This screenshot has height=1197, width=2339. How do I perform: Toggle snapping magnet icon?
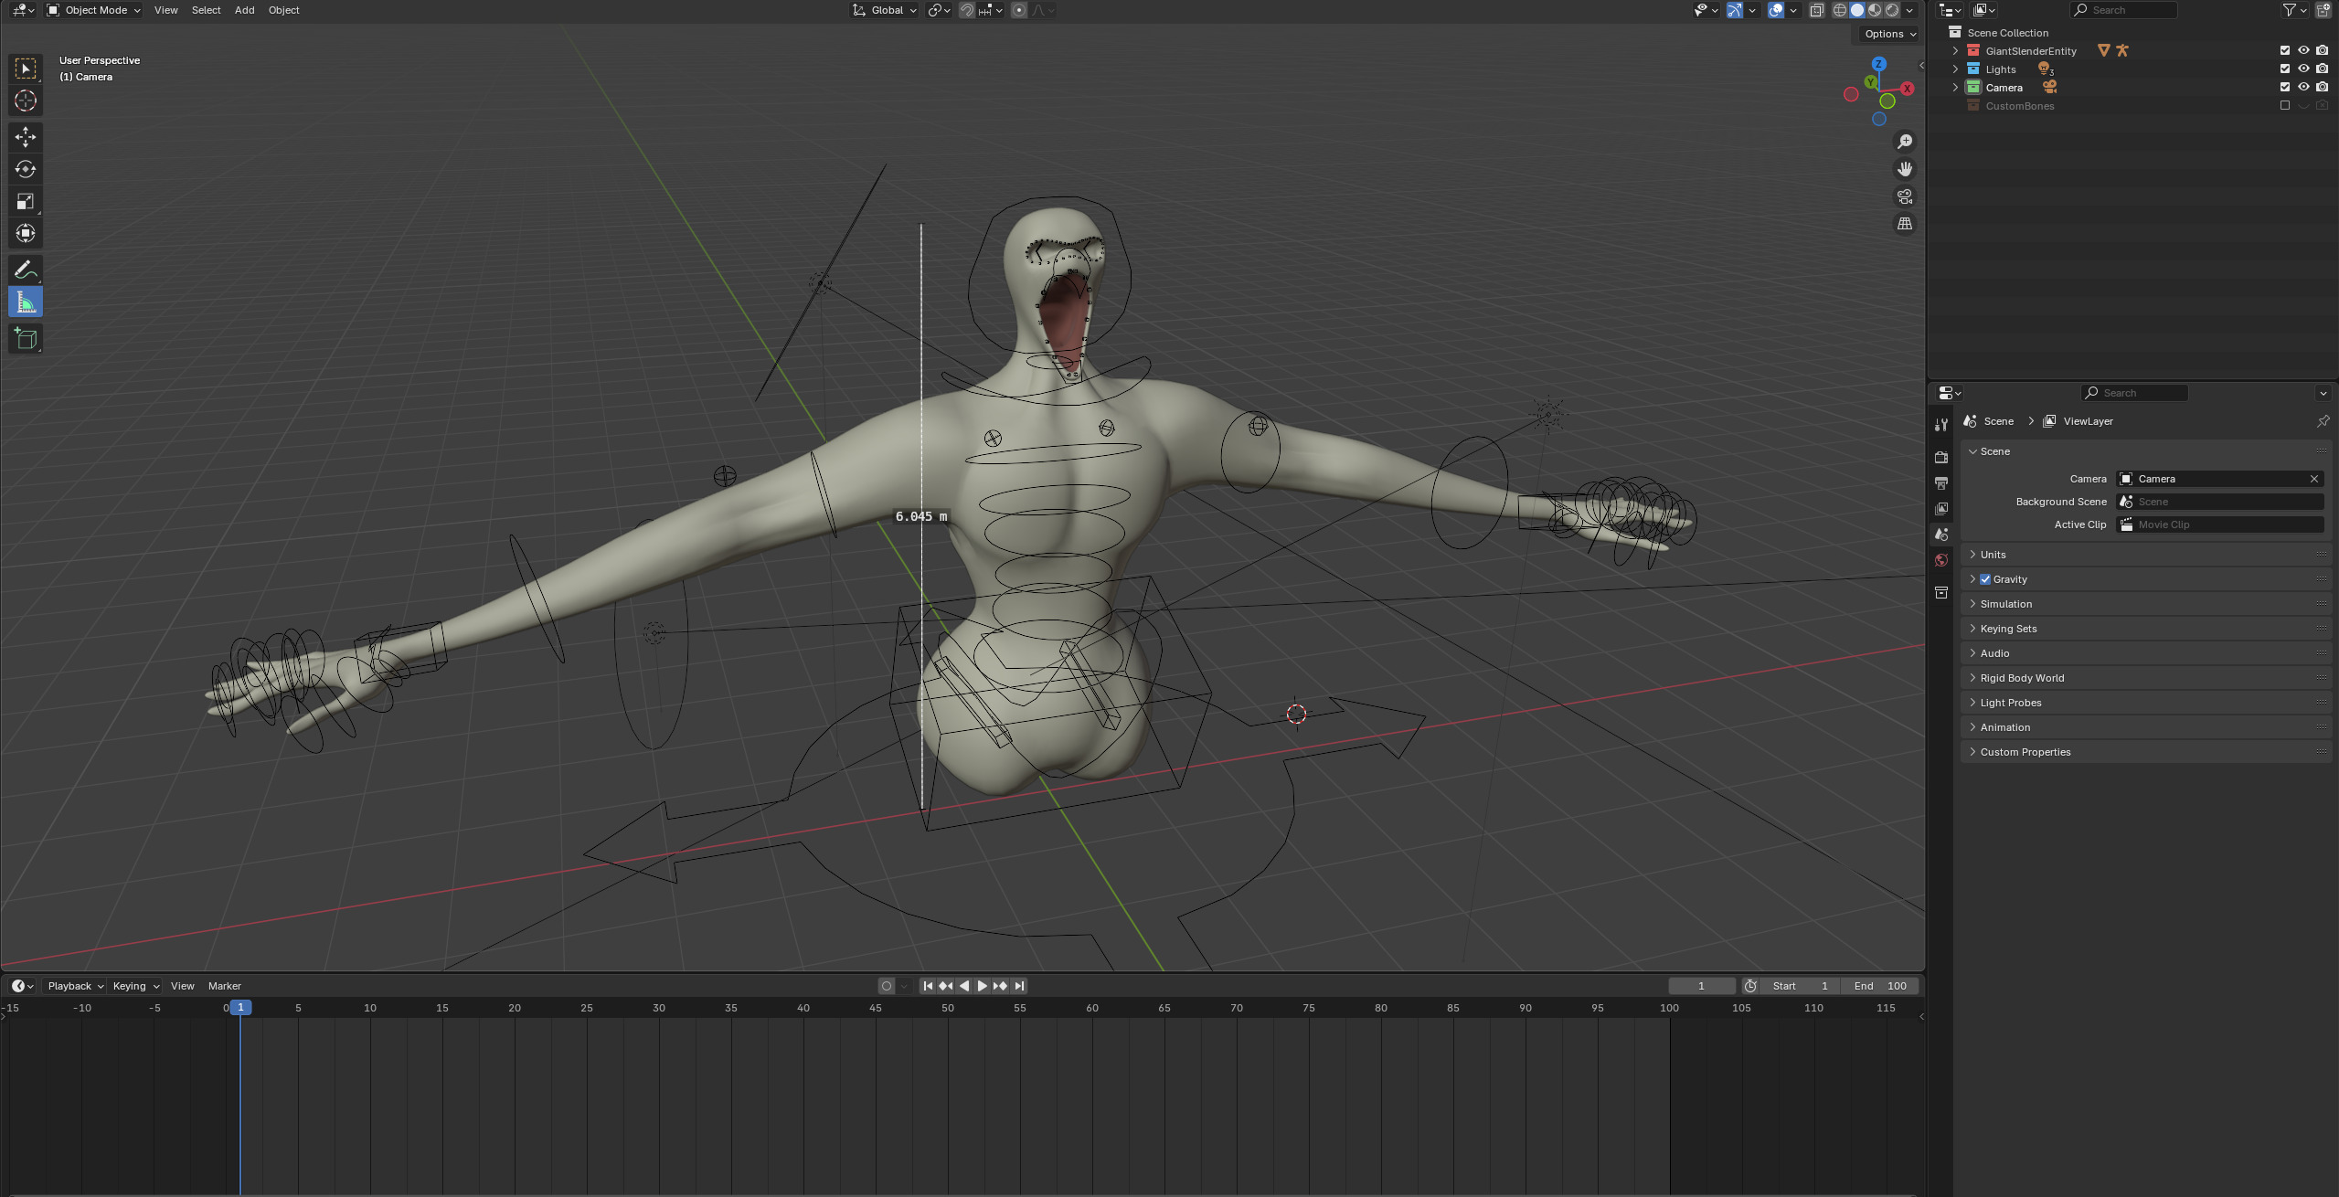point(966,10)
